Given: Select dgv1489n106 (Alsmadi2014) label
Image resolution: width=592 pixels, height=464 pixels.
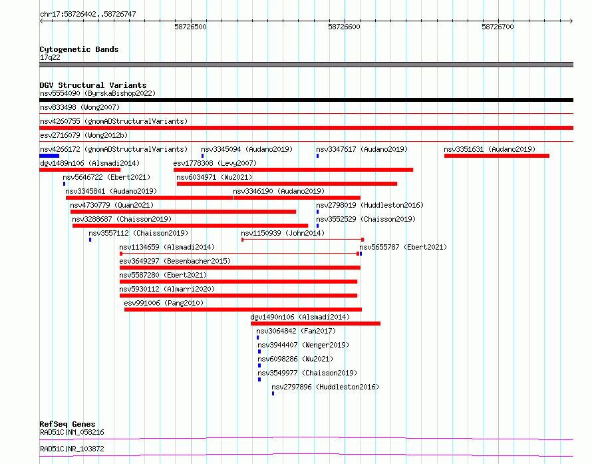Looking at the screenshot, I should coord(90,163).
